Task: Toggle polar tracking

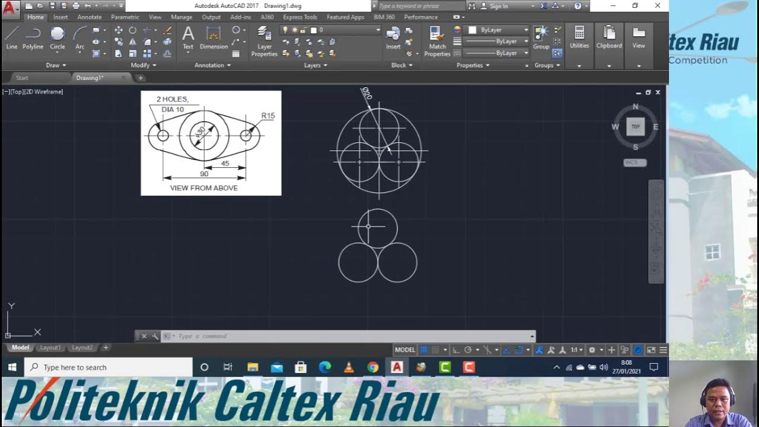Action: (468, 350)
